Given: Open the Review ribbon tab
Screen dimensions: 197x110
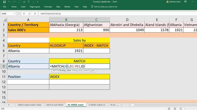Looking at the screenshot, I should click(x=67, y=7).
